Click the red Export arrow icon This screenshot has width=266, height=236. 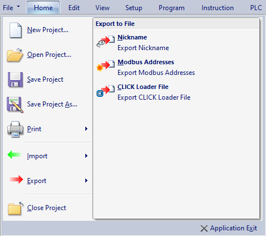coord(16,179)
